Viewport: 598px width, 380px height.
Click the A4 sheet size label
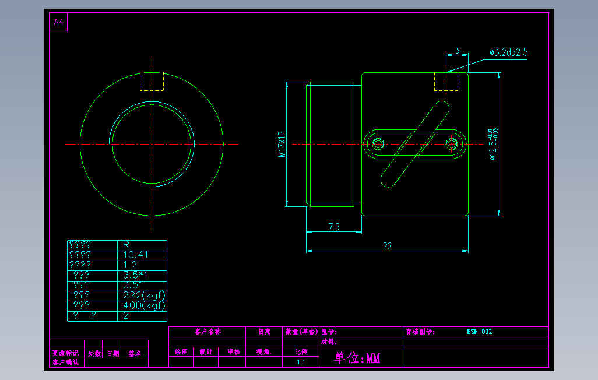[x=58, y=22]
